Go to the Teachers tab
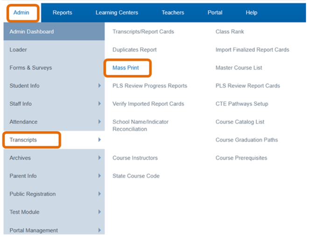310x237 pixels. click(x=173, y=13)
